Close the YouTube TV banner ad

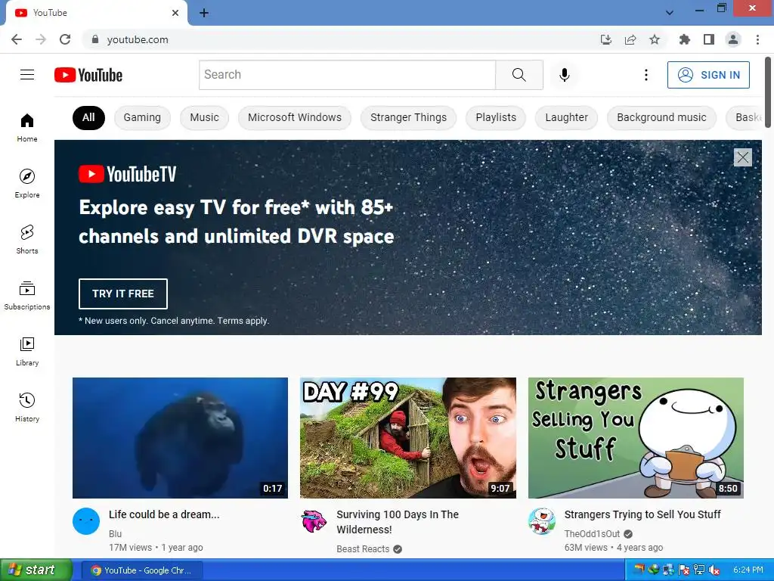[743, 157]
